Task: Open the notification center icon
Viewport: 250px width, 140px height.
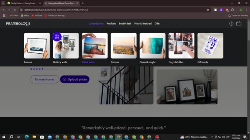Action: click(x=245, y=137)
